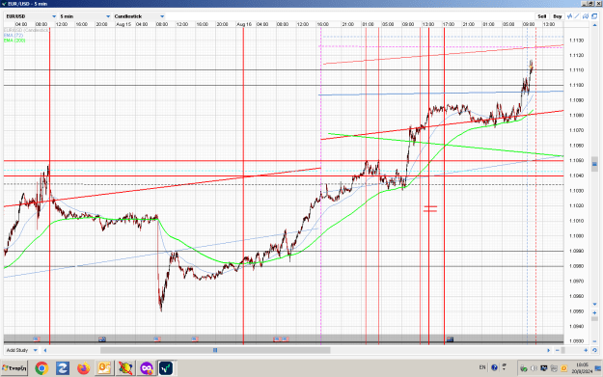
Task: Click the US flag event near 16:00 Aug 15
Action: 195,339
